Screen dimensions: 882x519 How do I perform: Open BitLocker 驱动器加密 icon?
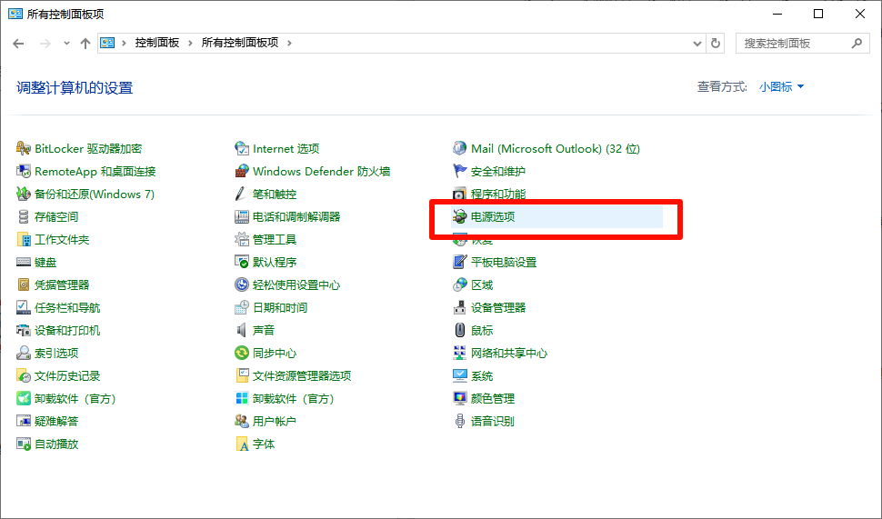point(23,148)
